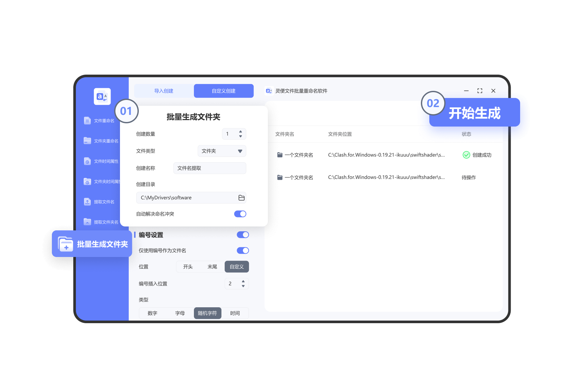Switch to the 自定义创建 tab
This screenshot has height=366, width=572.
(223, 91)
